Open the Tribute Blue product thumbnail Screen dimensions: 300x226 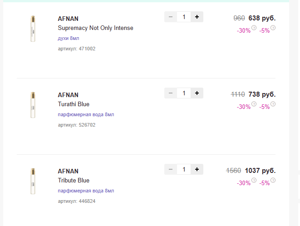[x=33, y=181]
